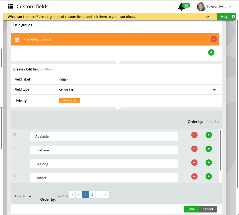Collapse the What can I do here banner
Viewport: 239px width, 215px height.
207,17
